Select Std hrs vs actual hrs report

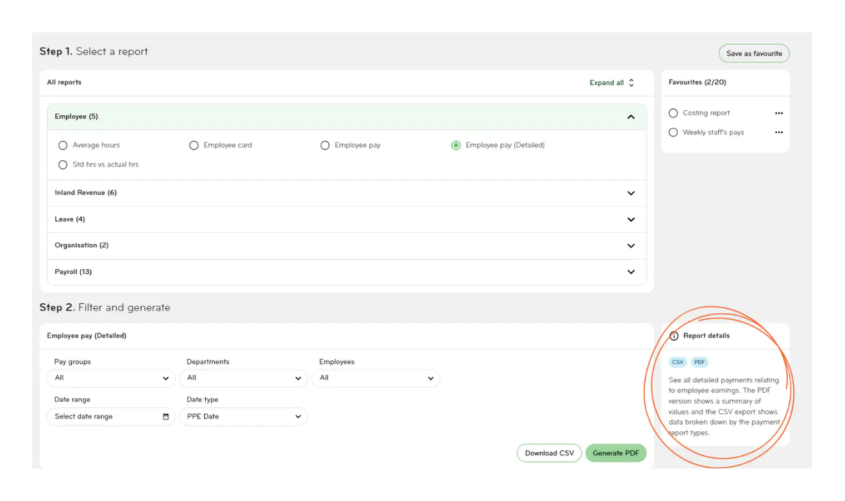(x=63, y=164)
